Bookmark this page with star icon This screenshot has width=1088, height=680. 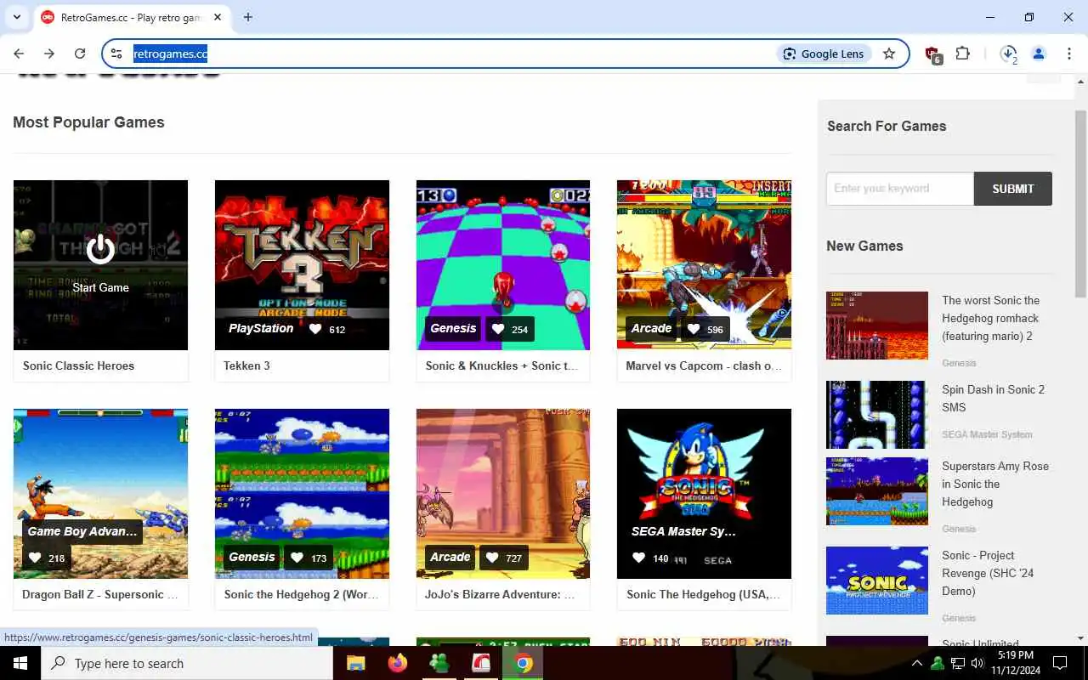889,54
